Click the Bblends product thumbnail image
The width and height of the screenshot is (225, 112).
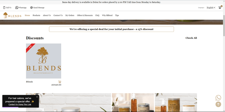click(43, 61)
